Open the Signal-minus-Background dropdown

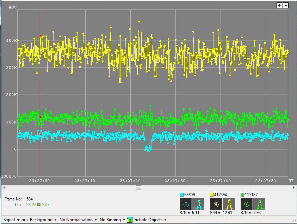[30, 220]
